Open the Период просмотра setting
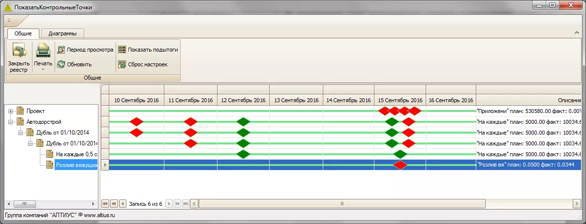This screenshot has height=224, width=586. (85, 50)
